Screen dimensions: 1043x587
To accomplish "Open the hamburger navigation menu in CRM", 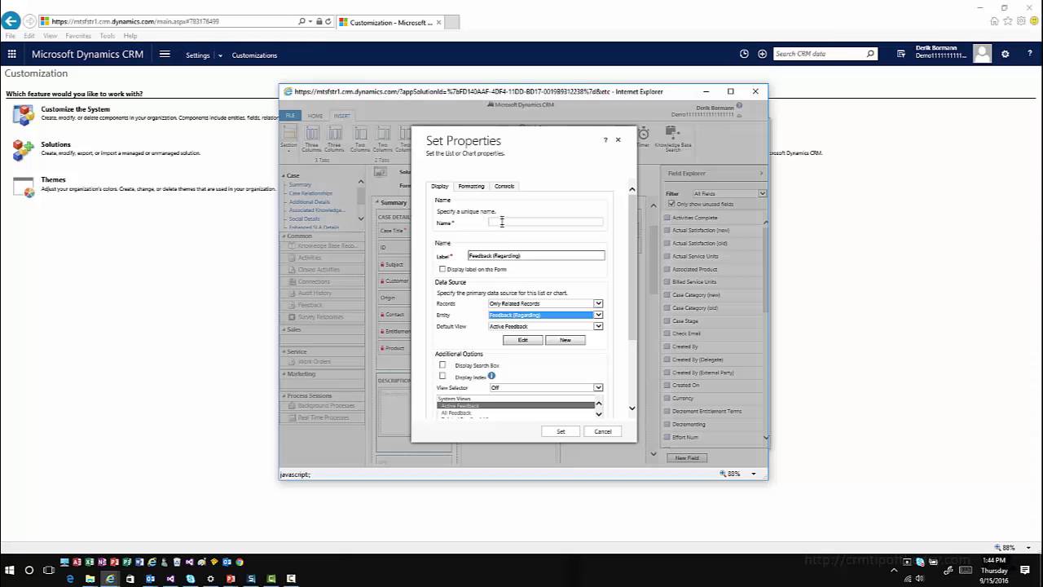I will [165, 54].
